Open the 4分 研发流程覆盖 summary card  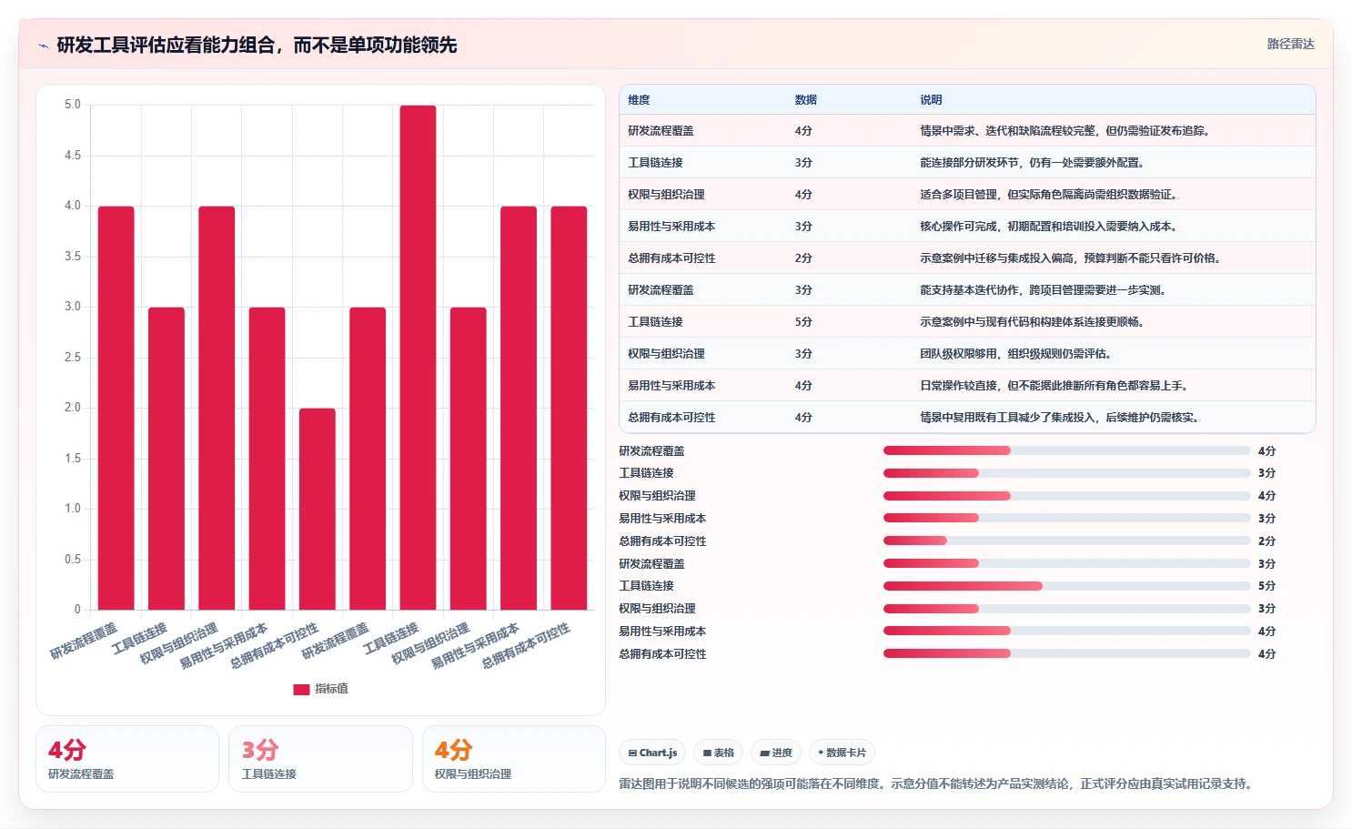(127, 759)
